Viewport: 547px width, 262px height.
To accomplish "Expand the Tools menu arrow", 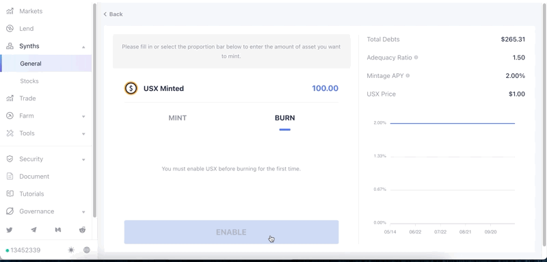I will click(x=83, y=133).
